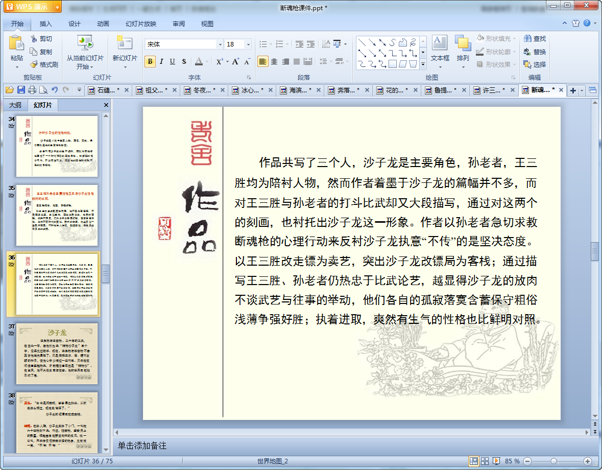Click the increase font size icon
Screen dimensions: 602x470
point(235,61)
